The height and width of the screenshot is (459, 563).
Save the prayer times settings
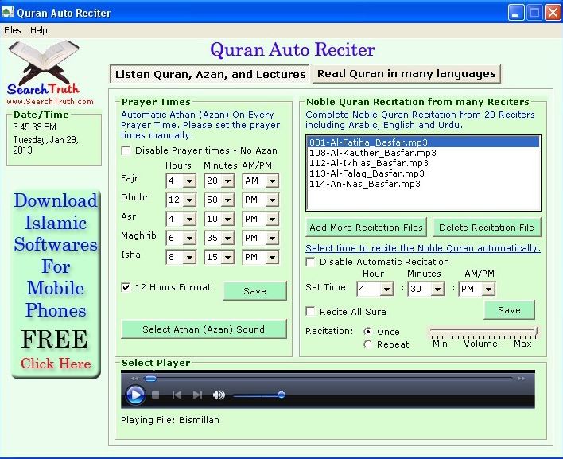pyautogui.click(x=255, y=291)
